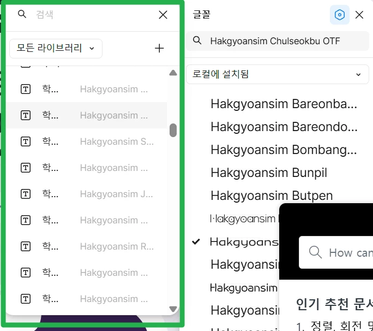This screenshot has height=331, width=373.
Task: Choose the Hakgyoansim Bunpil font
Action: 269,173
